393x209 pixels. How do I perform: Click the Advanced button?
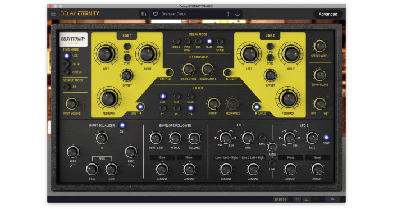(x=328, y=14)
